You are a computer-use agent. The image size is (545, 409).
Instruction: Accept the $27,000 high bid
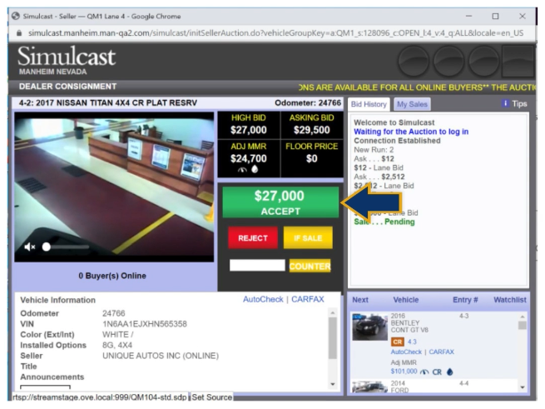tap(280, 202)
